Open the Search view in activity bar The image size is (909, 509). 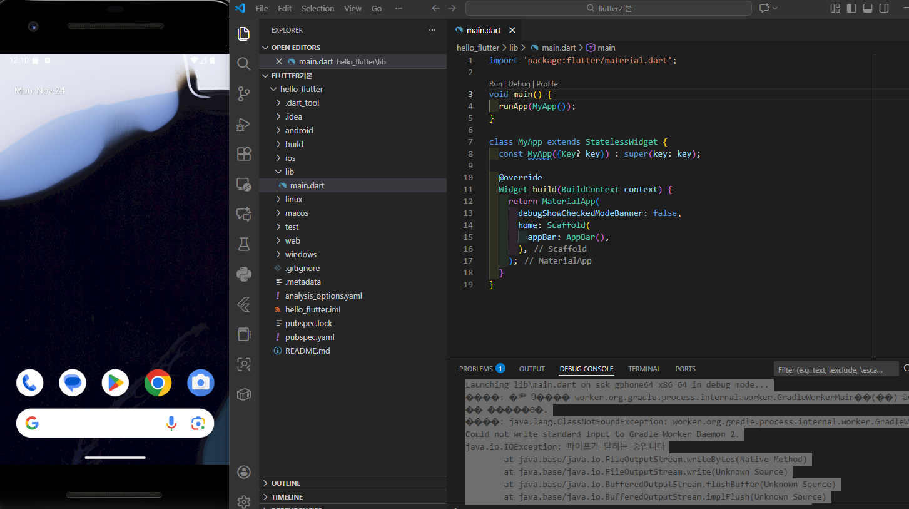click(x=244, y=64)
